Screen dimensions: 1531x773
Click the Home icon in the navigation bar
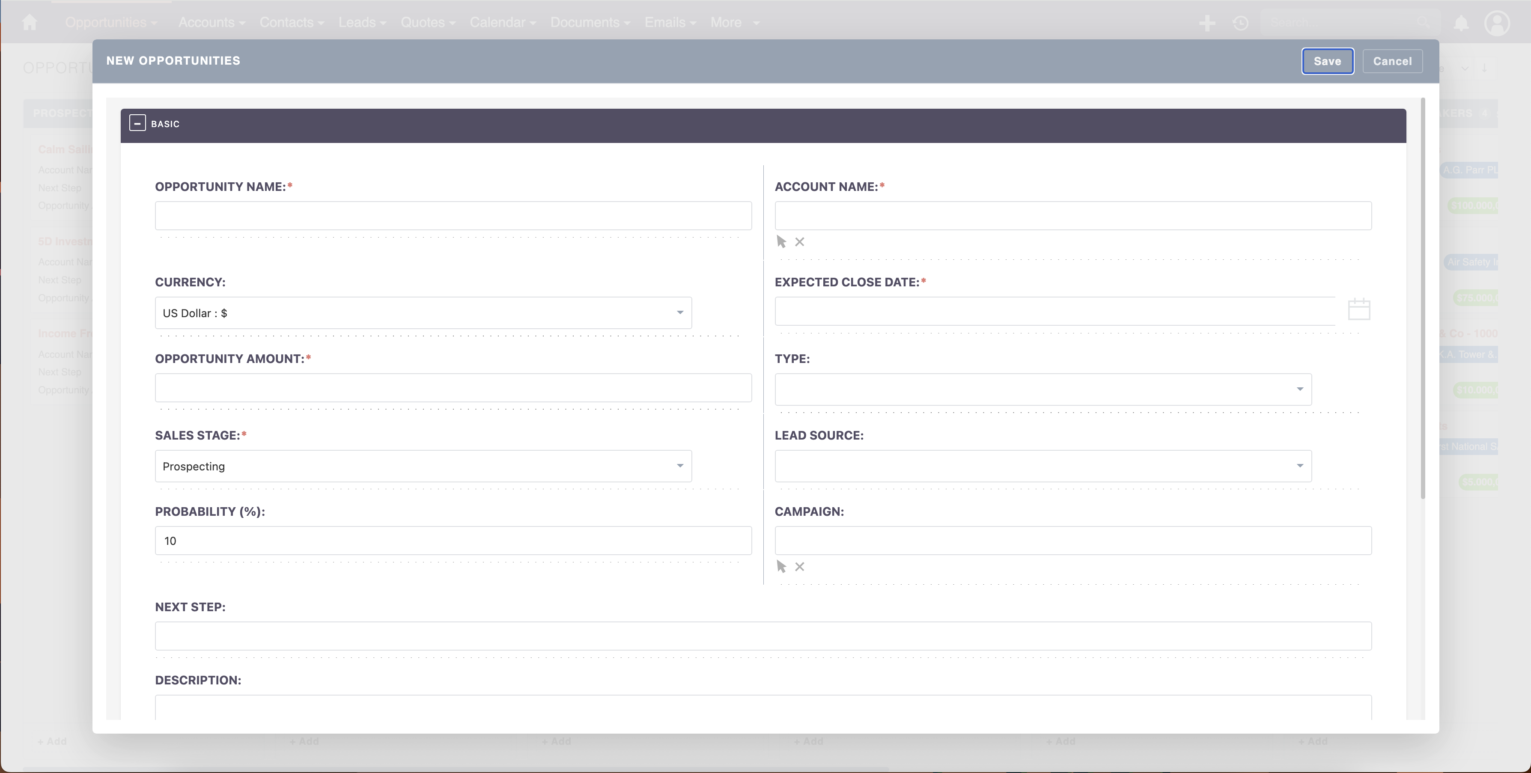point(29,23)
